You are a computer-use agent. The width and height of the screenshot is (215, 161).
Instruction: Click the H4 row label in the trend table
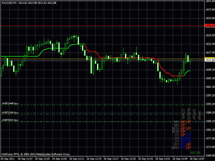click(x=177, y=138)
